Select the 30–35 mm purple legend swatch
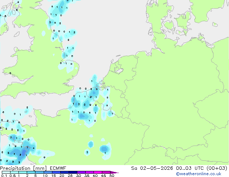This screenshot has height=177, width=229. [x=81, y=172]
